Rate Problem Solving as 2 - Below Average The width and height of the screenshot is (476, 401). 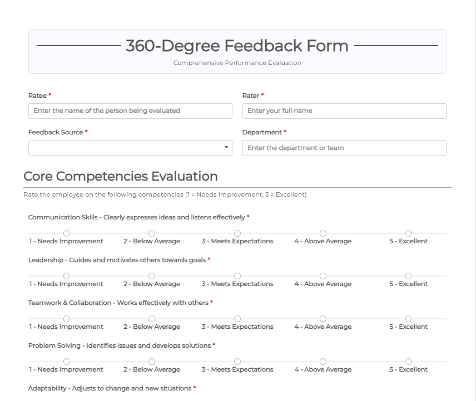click(x=152, y=362)
